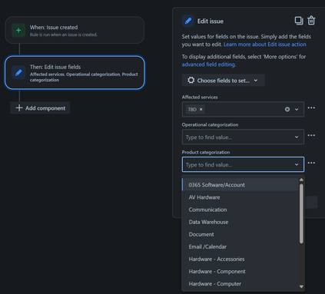Viewport: 325px width, 294px height.
Task: Click the dropdown list scrollbar down arrow
Action: point(301,286)
